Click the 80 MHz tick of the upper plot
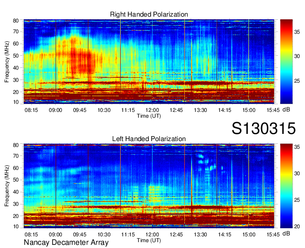Viewport: 305px width, 248px height. pyautogui.click(x=16, y=21)
